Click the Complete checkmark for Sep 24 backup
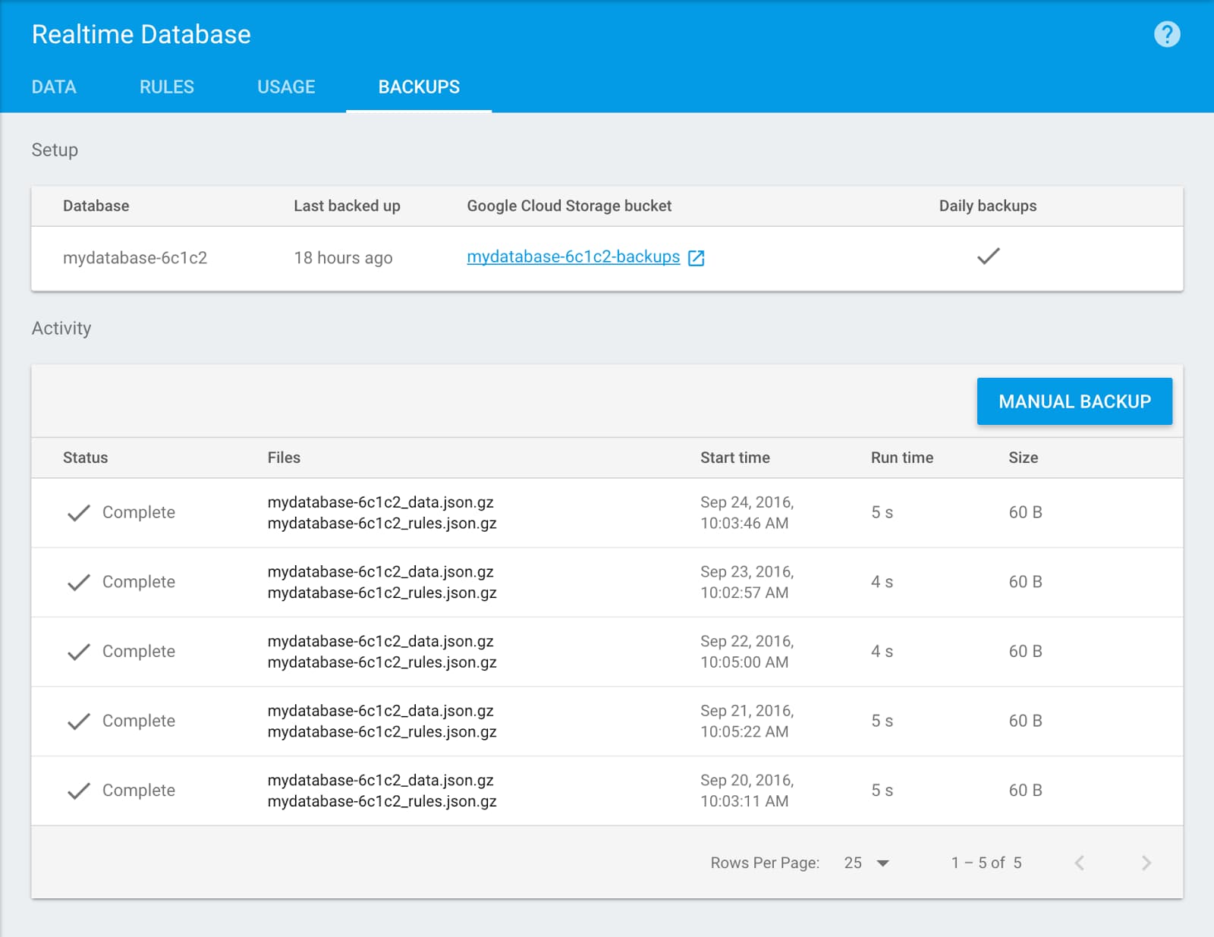 79,513
